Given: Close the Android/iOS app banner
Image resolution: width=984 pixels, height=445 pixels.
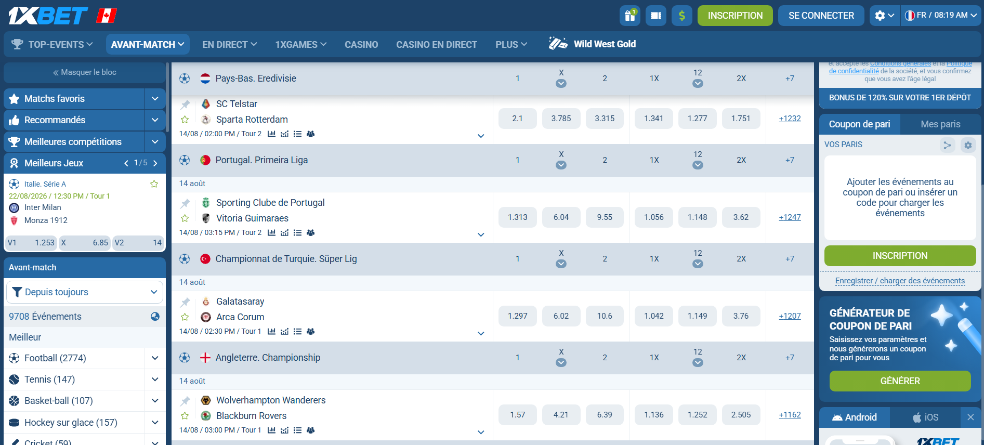Looking at the screenshot, I should pyautogui.click(x=970, y=417).
